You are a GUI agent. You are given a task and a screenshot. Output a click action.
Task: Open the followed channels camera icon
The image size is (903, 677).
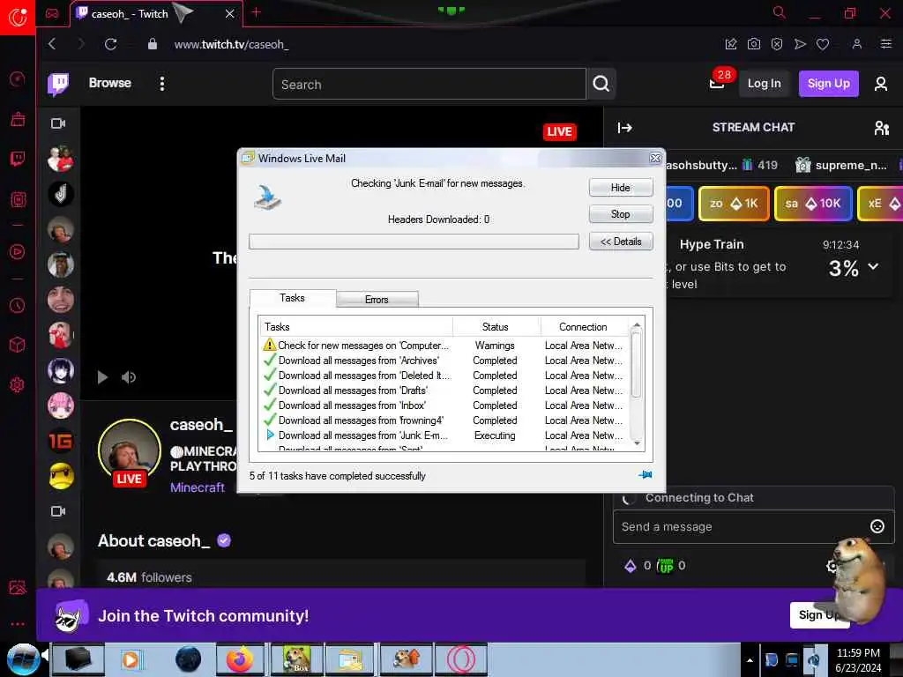coord(58,123)
